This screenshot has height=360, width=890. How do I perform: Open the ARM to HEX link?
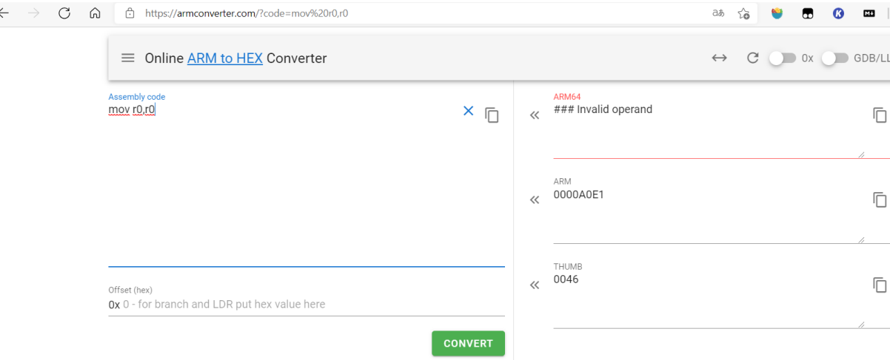click(224, 58)
